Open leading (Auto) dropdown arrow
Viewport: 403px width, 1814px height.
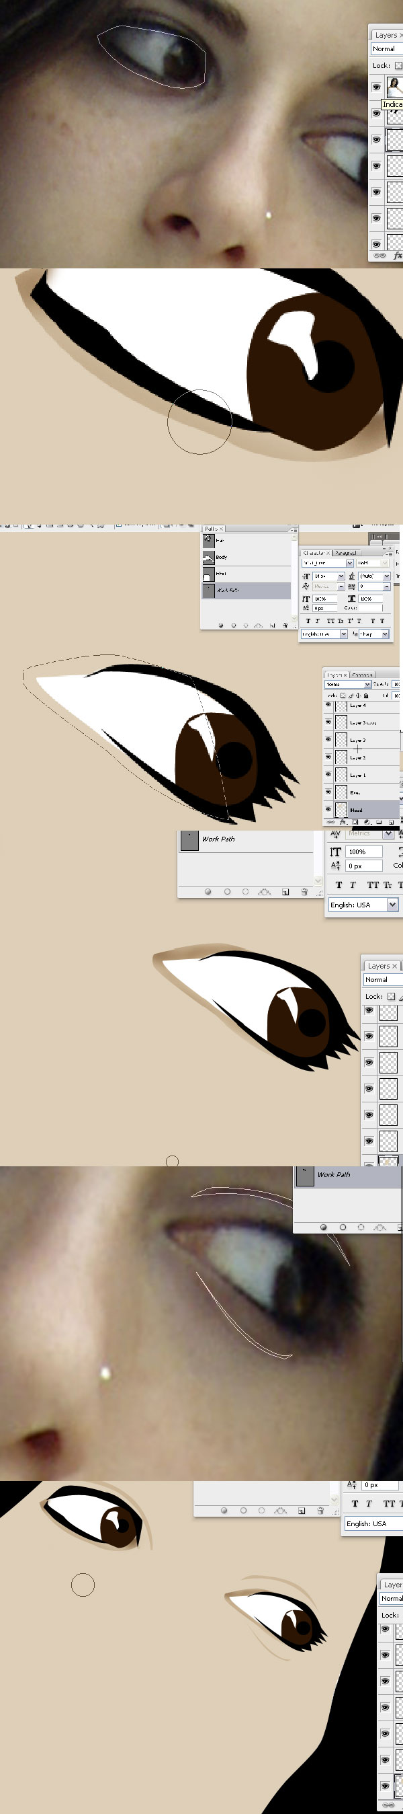pyautogui.click(x=387, y=576)
